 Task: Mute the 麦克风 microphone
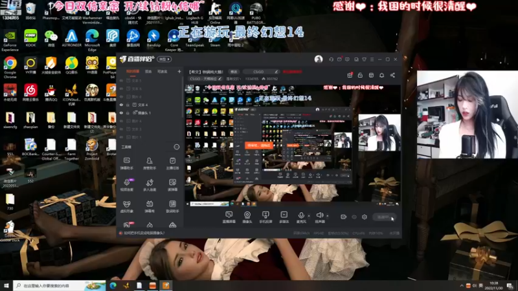301,217
